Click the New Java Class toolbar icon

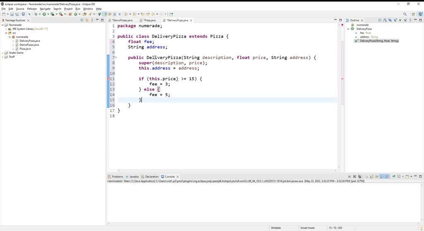[x=75, y=14]
